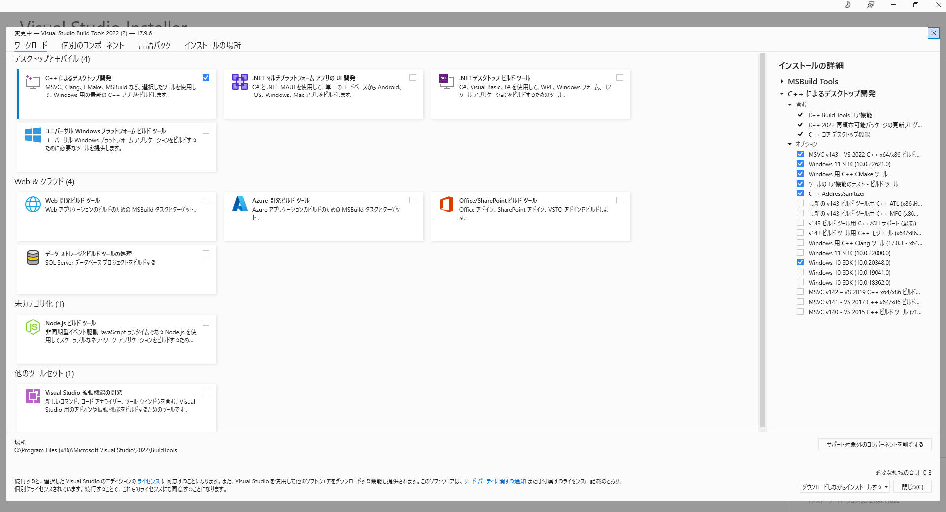Check the Azure development build tools workload
Viewport: 946px width, 512px height.
[413, 200]
